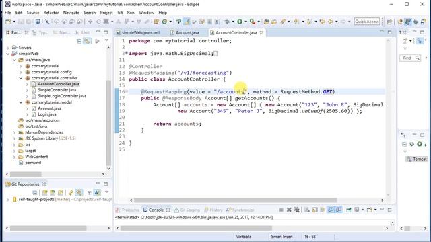Click the Search flashlight icon
The height and width of the screenshot is (242, 431).
point(283,22)
